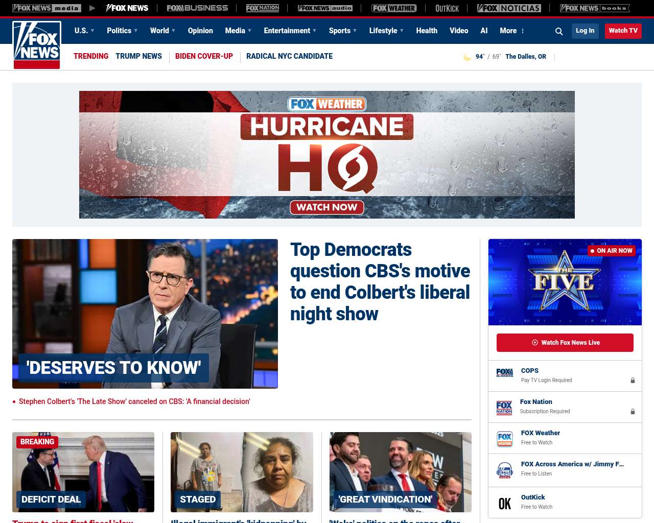Click the Fox News Media logo in the top bar

coord(46,8)
